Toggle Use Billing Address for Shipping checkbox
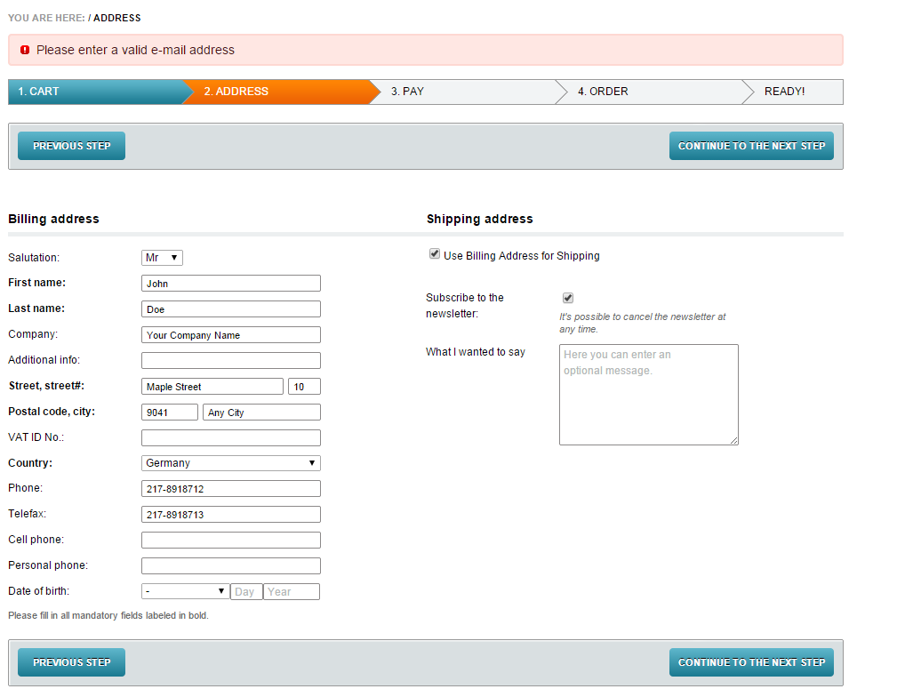This screenshot has width=905, height=689. [435, 254]
